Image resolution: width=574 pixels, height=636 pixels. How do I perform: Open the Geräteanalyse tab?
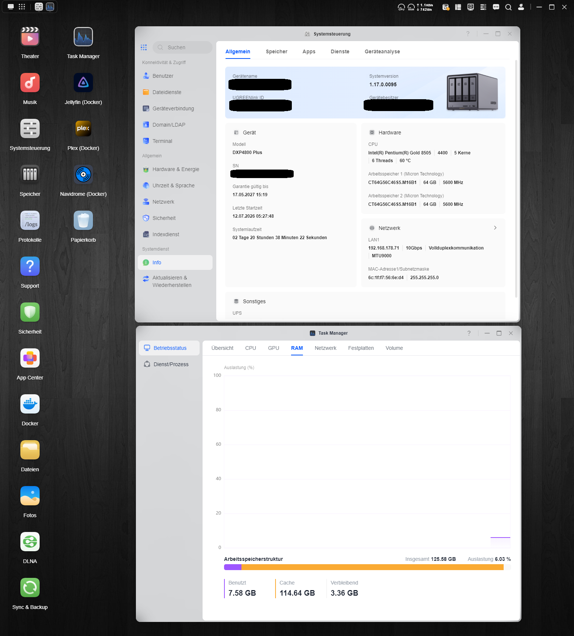coord(382,51)
